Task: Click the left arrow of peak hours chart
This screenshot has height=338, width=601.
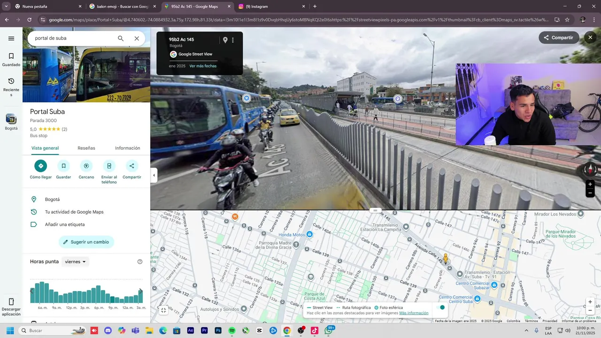Action: [x=32, y=292]
